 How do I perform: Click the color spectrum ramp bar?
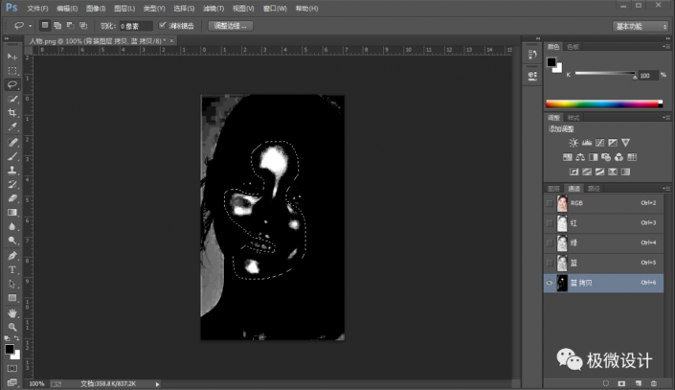603,103
